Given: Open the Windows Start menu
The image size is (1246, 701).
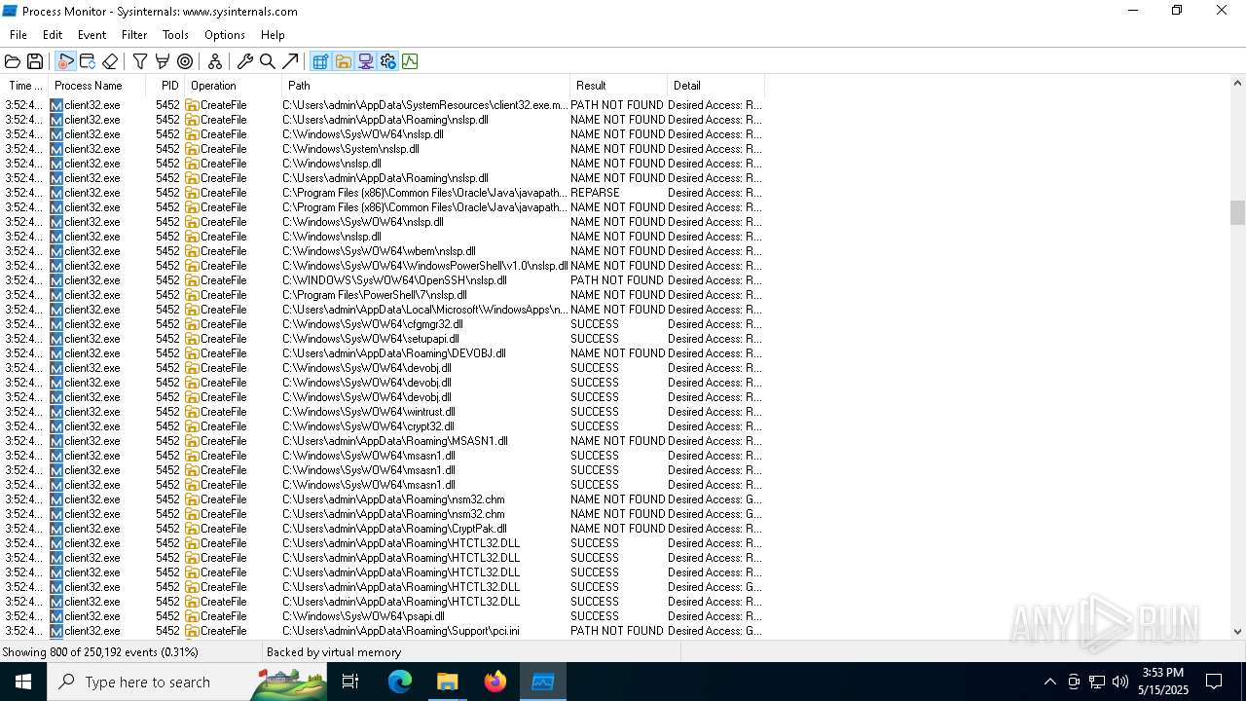Looking at the screenshot, I should coord(23,682).
